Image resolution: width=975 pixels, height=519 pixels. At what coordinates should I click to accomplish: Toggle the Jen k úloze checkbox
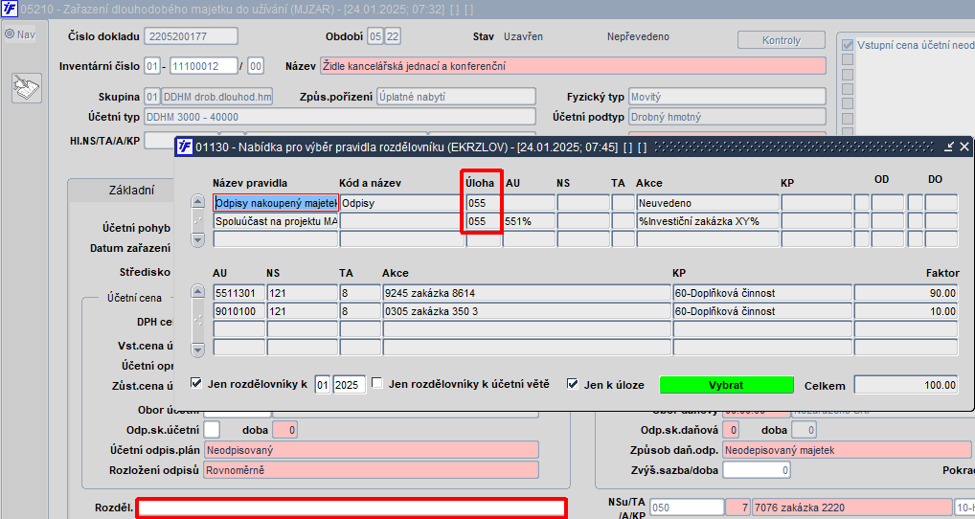coord(573,384)
